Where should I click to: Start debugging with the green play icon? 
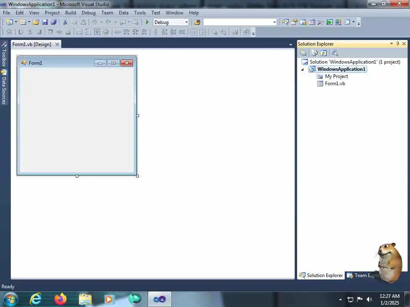pos(147,22)
